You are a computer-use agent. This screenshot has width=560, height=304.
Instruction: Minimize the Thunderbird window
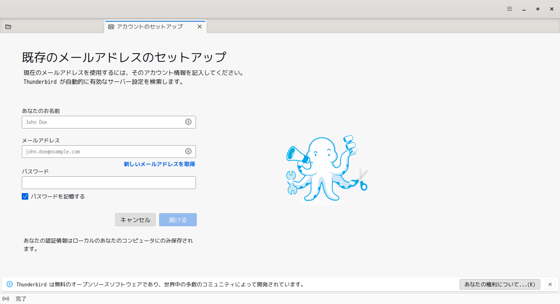click(x=524, y=9)
